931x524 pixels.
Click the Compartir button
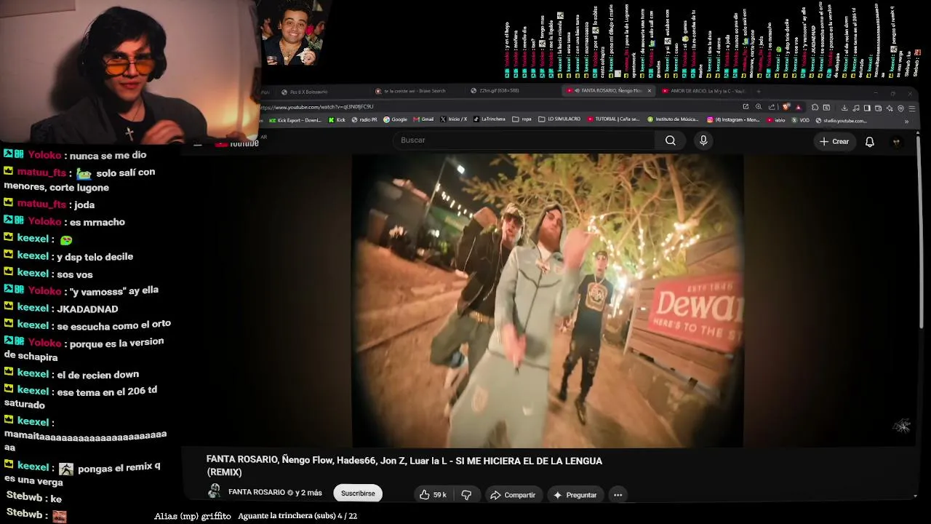[513, 495]
